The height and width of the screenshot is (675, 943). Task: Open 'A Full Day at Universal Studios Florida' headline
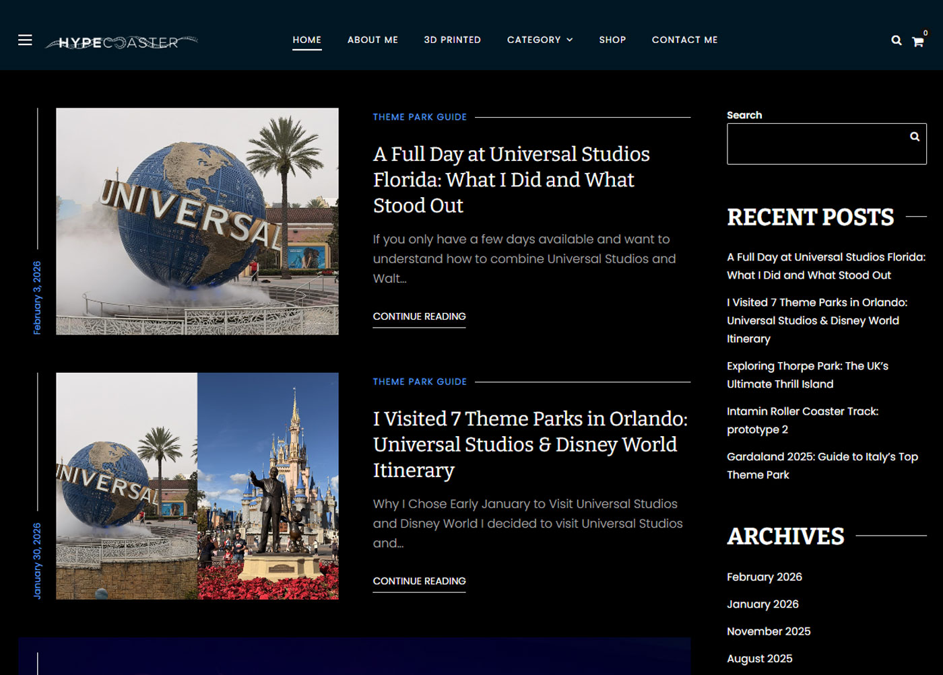pyautogui.click(x=511, y=180)
